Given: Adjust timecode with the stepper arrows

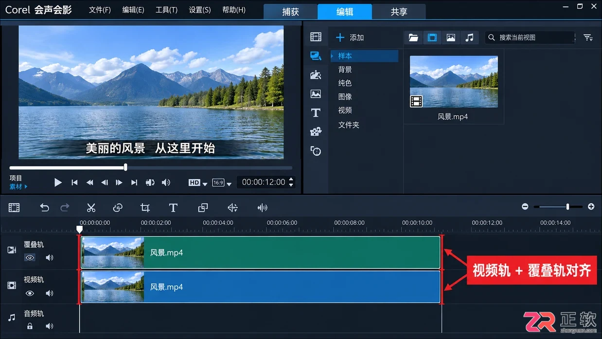Looking at the screenshot, I should [291, 182].
